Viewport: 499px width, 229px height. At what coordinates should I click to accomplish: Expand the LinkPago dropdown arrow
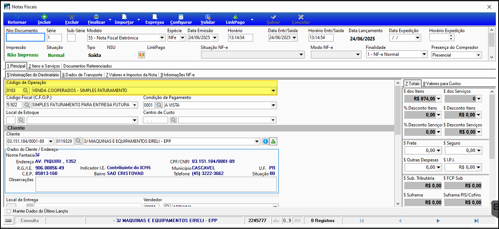(x=252, y=19)
